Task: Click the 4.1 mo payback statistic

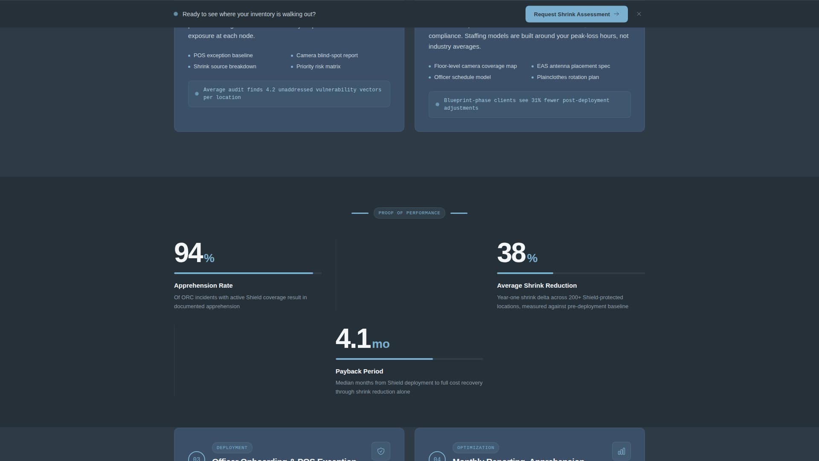Action: [x=362, y=339]
